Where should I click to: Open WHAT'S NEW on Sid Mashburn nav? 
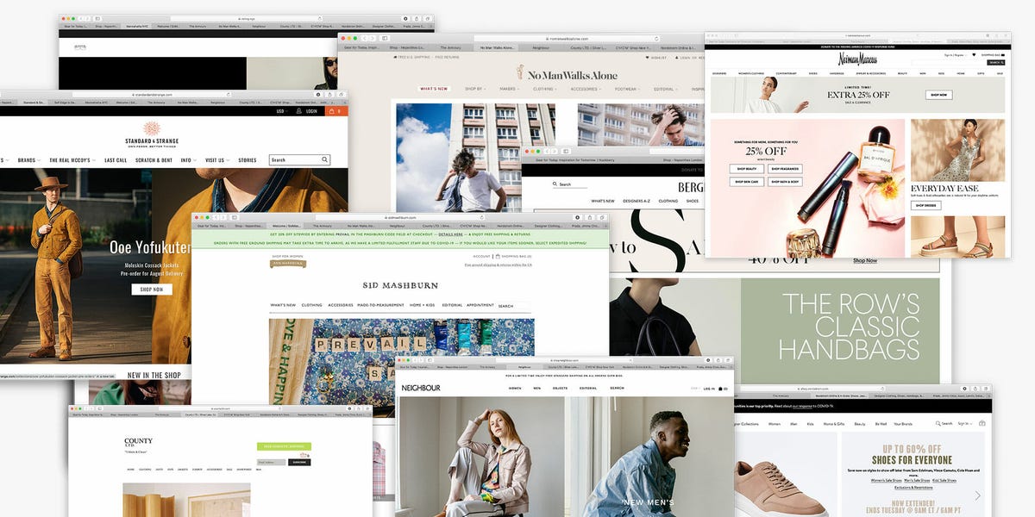[x=283, y=305]
